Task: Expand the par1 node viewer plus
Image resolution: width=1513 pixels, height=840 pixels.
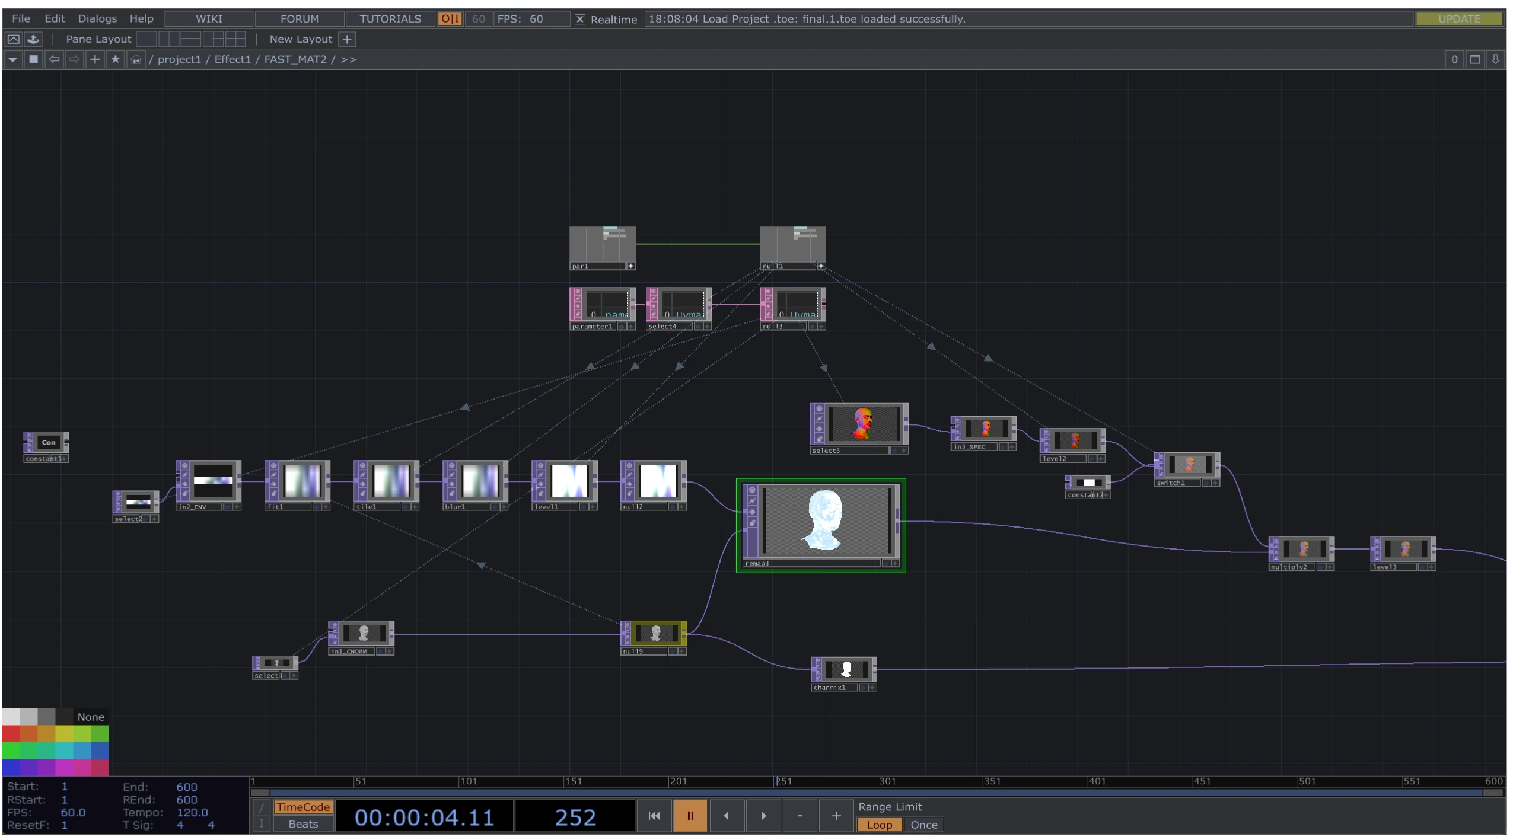Action: click(631, 266)
